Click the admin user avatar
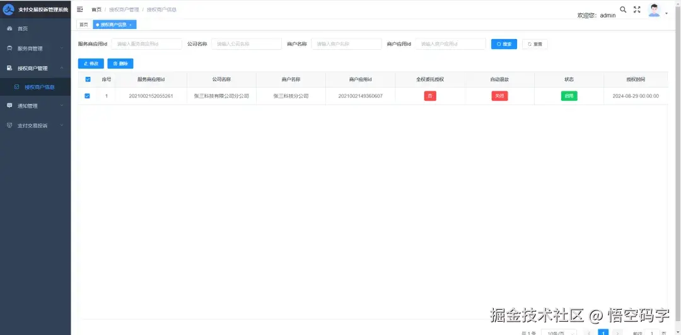Viewport: 681px width, 335px height. [x=654, y=10]
